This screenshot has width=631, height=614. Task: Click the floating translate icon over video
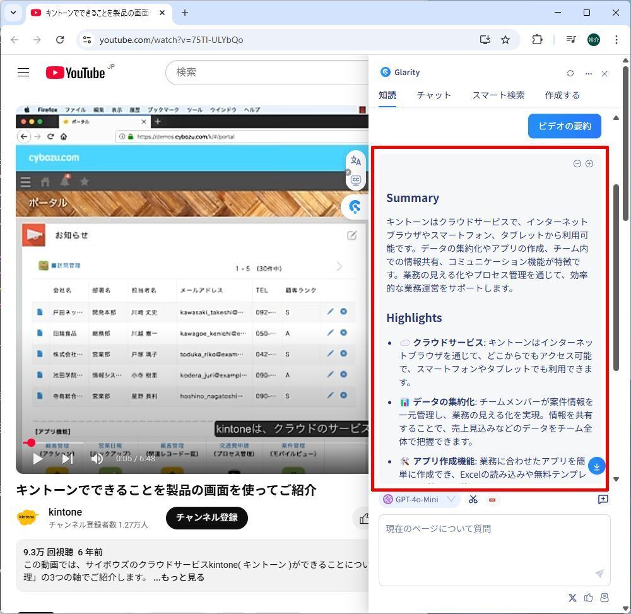pos(356,160)
